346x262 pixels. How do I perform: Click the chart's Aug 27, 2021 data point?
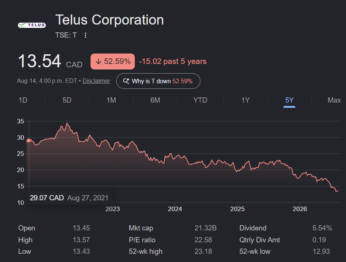29,140
